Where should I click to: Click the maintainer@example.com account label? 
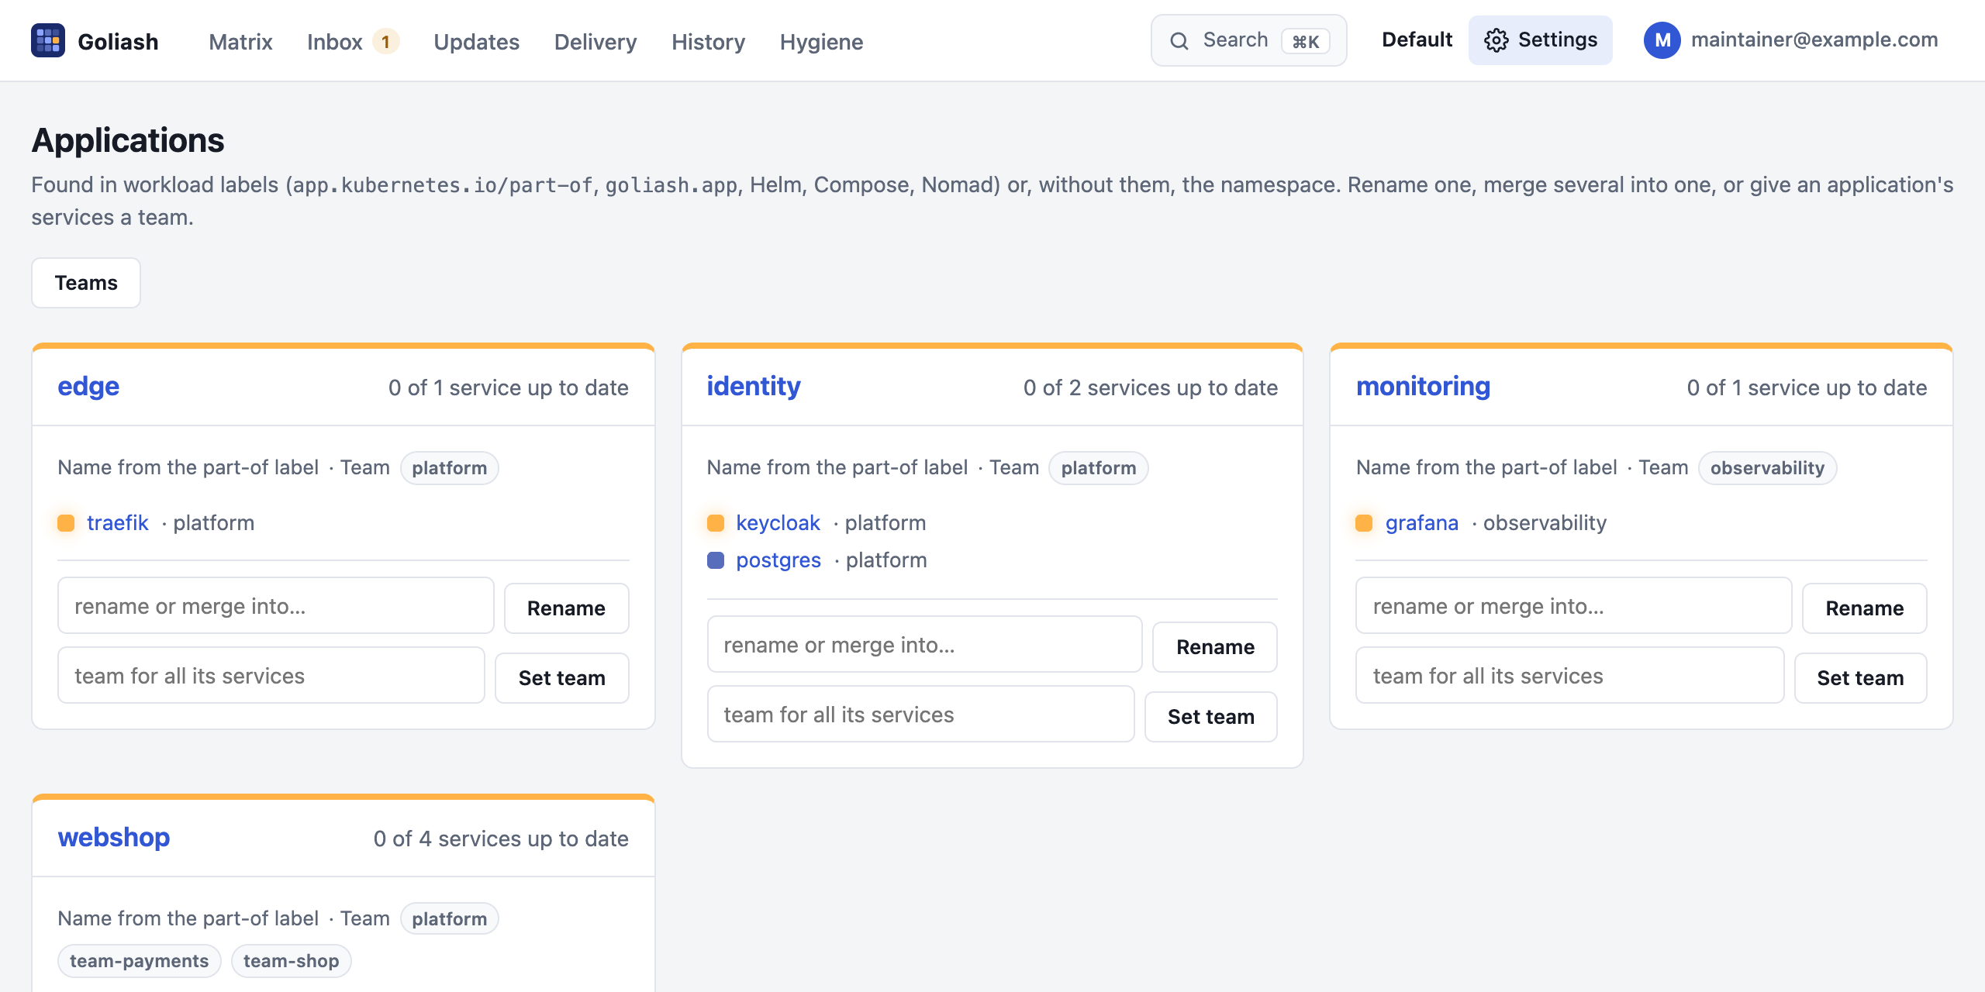[1814, 40]
